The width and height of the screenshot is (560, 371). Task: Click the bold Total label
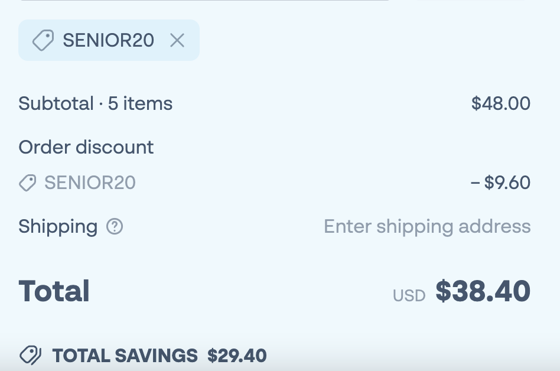pos(54,291)
